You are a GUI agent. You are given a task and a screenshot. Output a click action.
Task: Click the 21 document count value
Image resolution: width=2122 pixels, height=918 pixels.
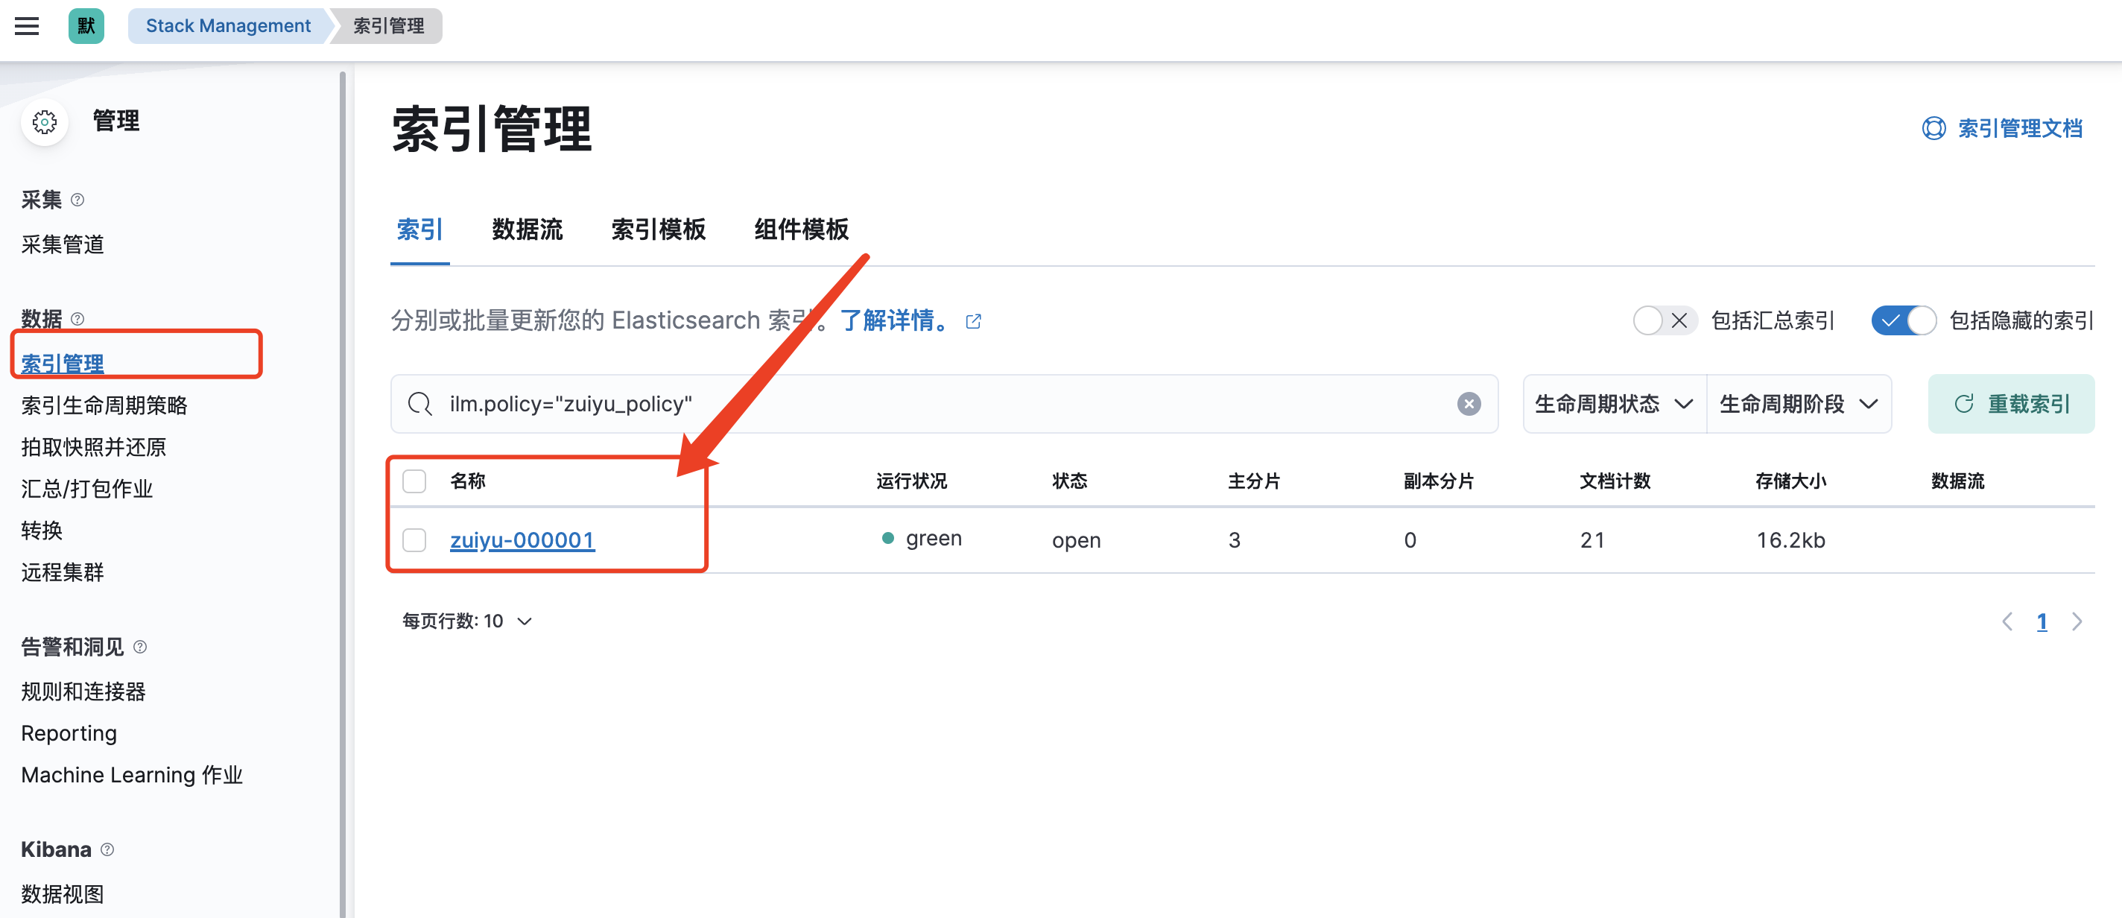1592,540
